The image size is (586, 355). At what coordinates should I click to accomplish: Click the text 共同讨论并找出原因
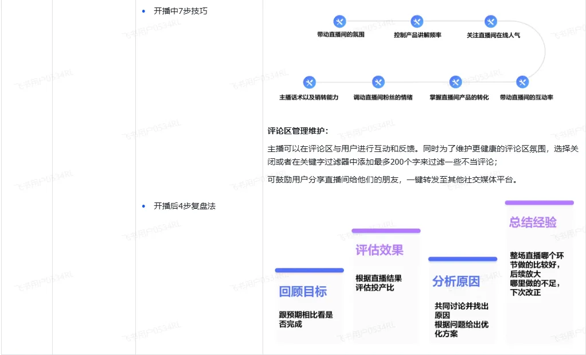(x=461, y=310)
